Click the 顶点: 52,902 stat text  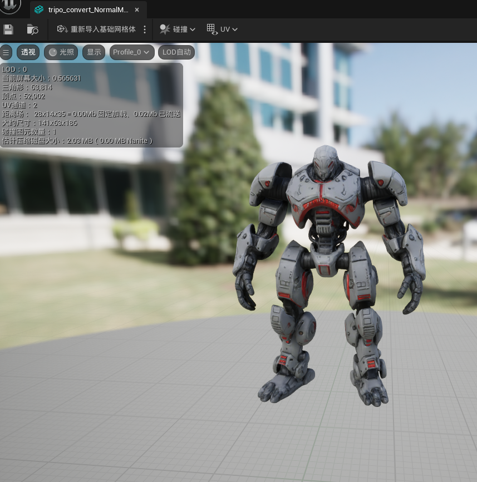(23, 96)
